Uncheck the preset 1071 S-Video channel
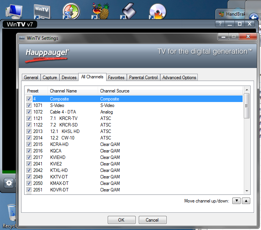The width and height of the screenshot is (261, 230). point(29,105)
